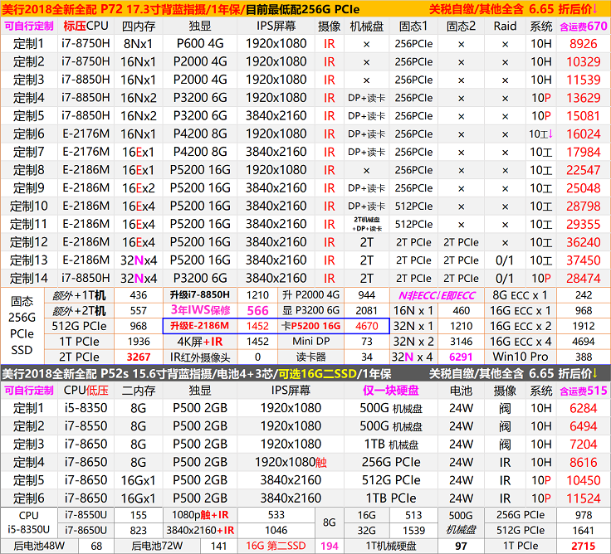Click the 8926 price cell for 定制1
The image size is (611, 554).
[x=583, y=44]
